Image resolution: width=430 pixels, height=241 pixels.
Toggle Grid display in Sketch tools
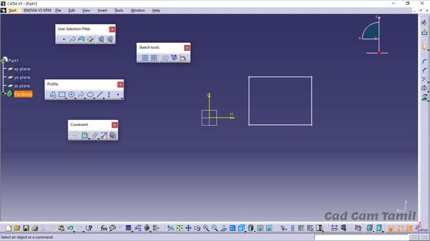(145, 58)
